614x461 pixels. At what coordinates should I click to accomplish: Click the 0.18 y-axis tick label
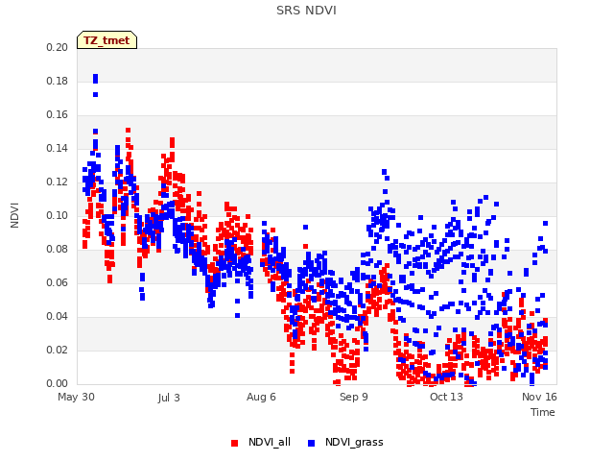[57, 81]
